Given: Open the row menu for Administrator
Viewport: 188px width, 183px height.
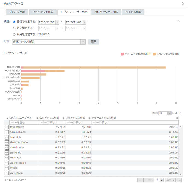Looking at the screenshot, I should (7, 132).
